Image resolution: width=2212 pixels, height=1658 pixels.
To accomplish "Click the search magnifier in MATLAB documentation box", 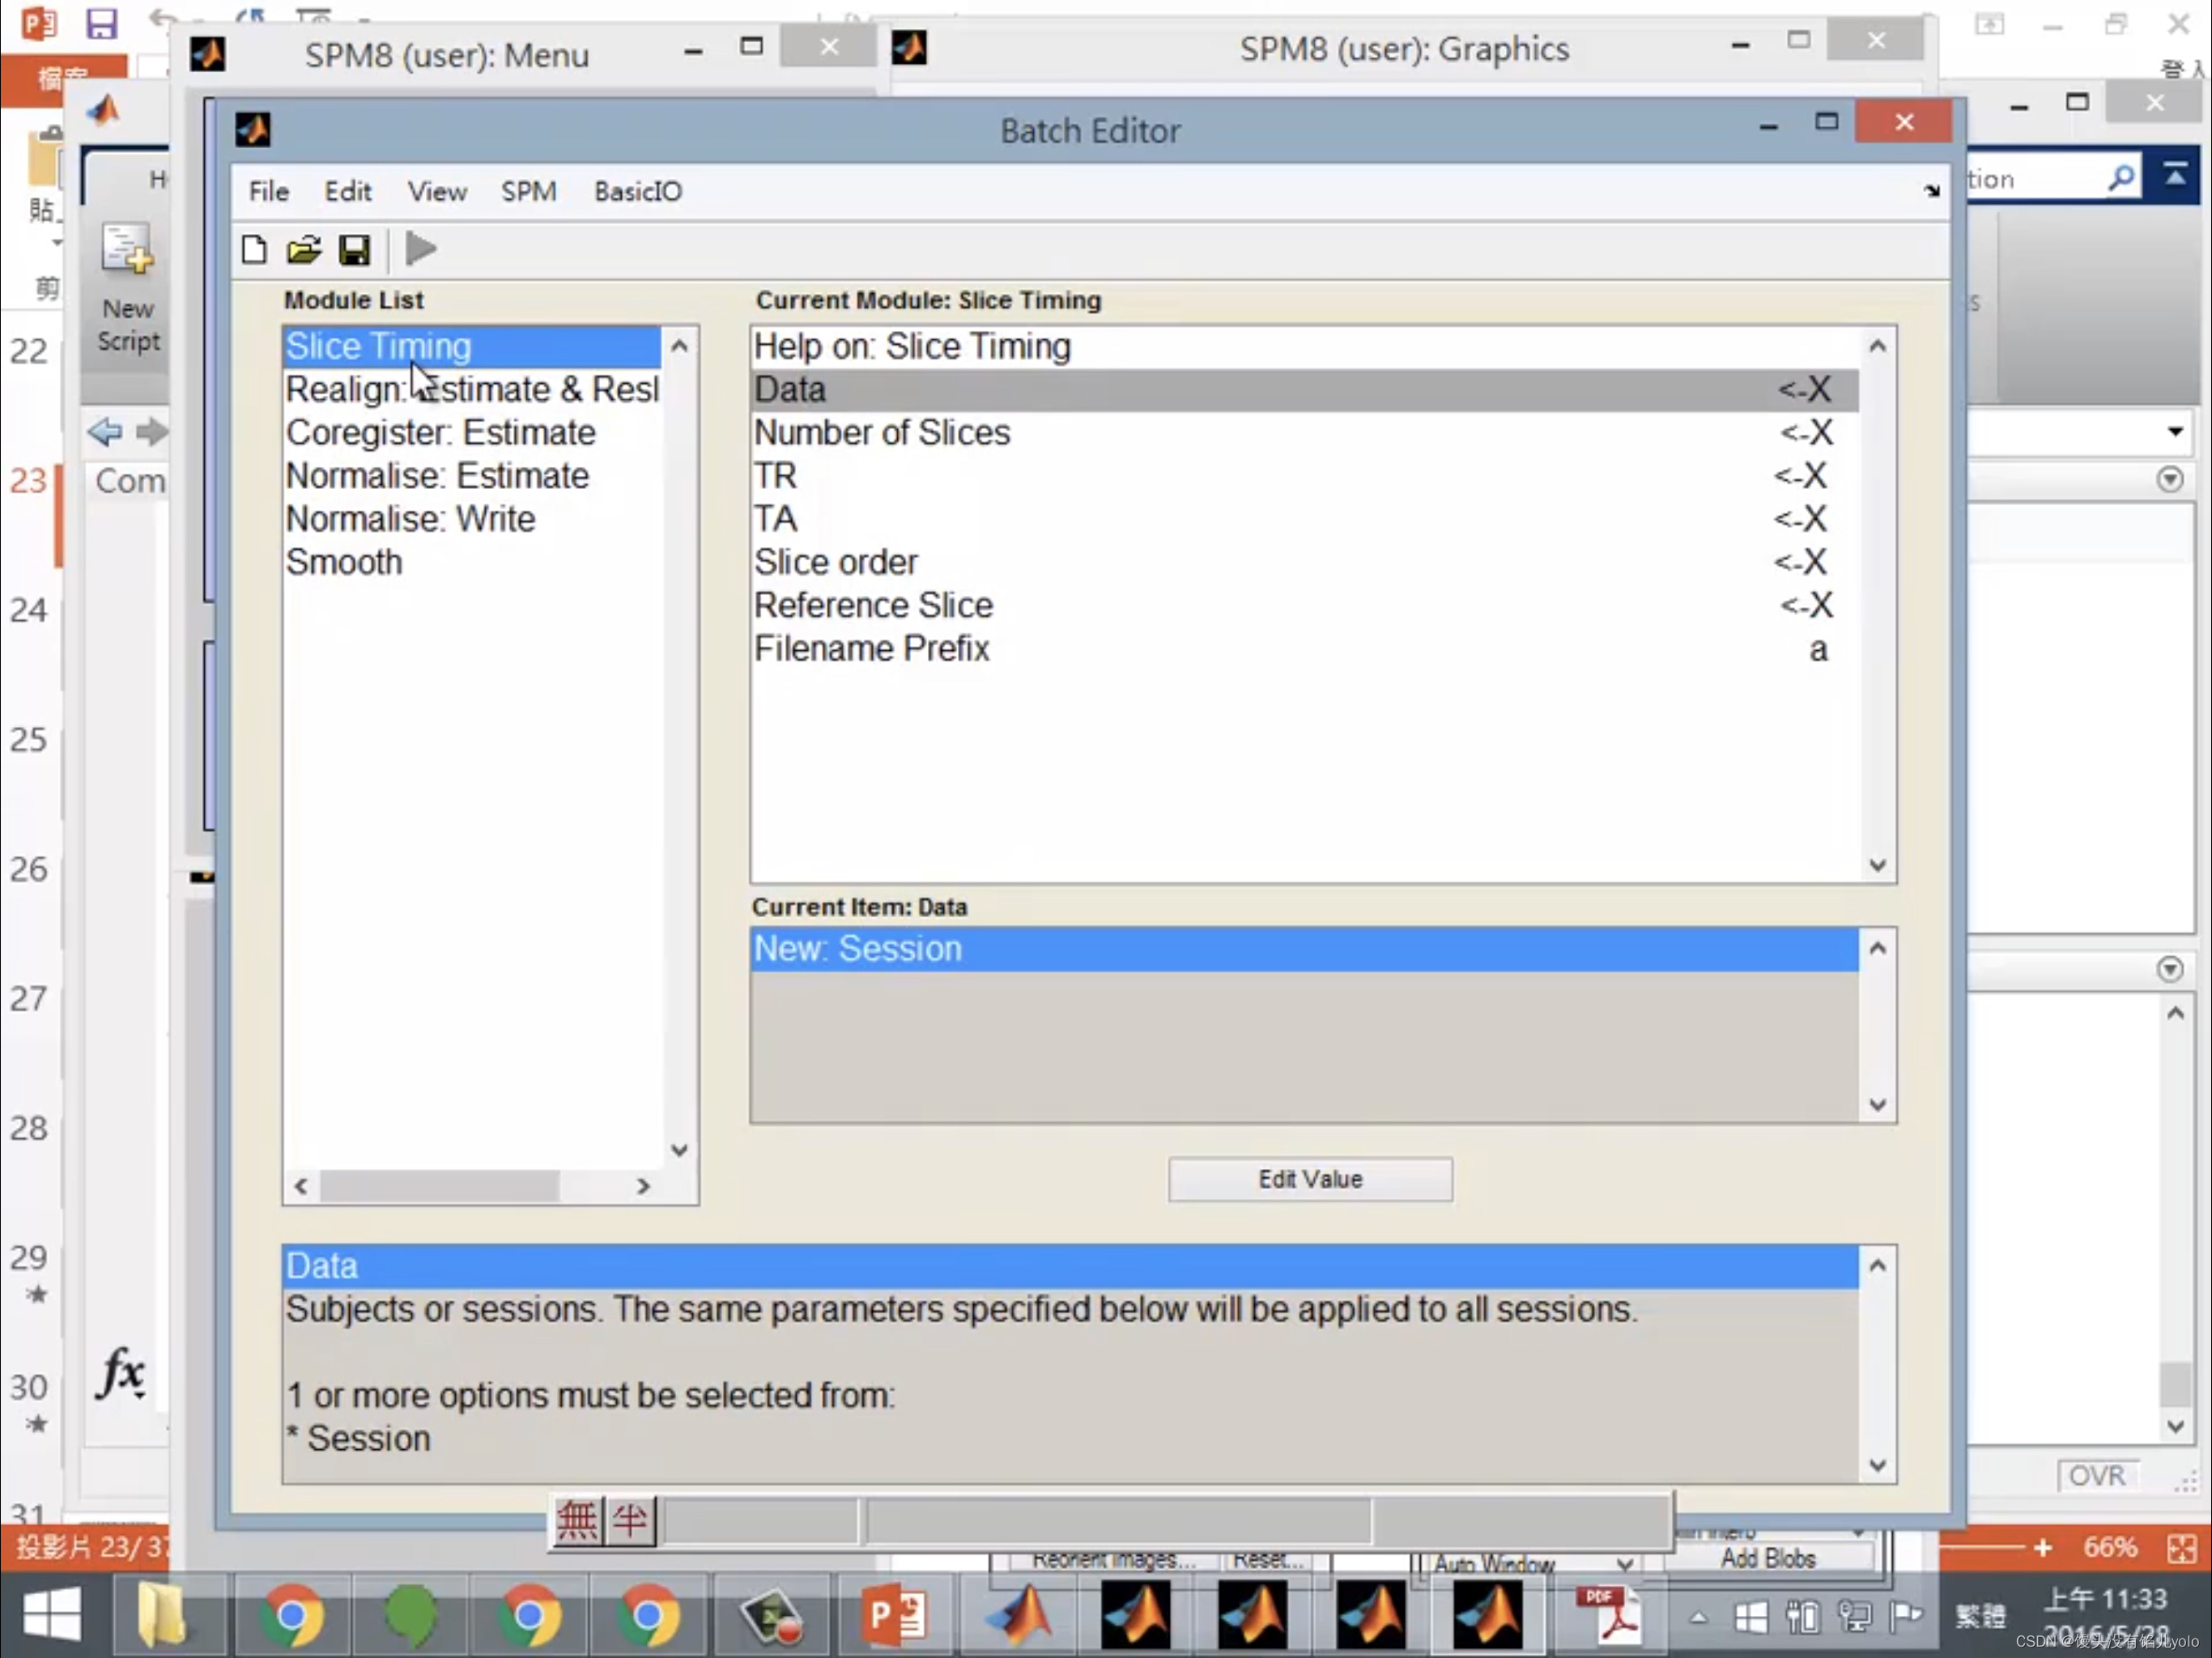I will click(x=2121, y=178).
